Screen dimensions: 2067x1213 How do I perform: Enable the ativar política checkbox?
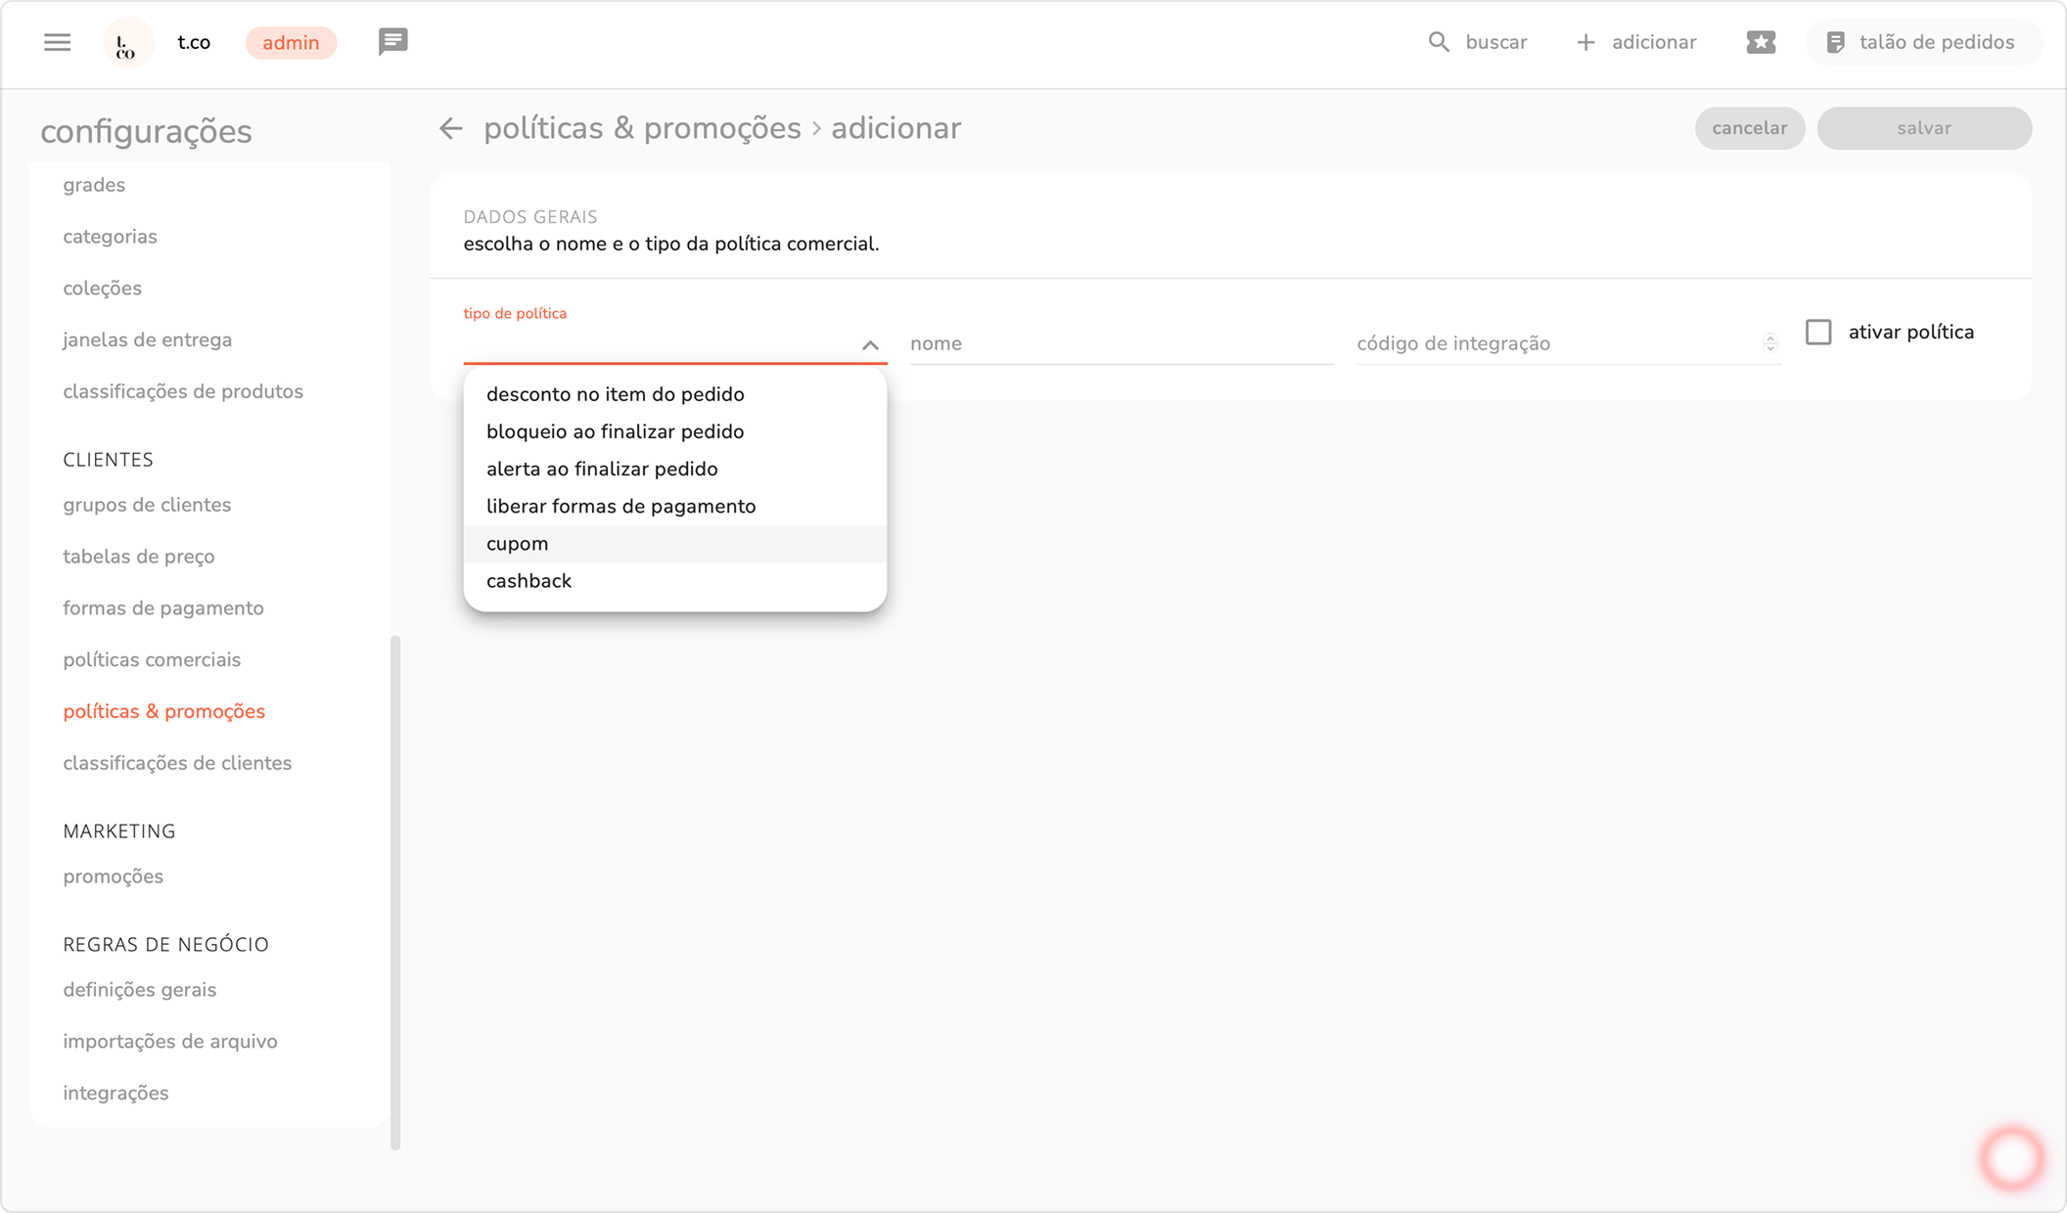click(1818, 333)
